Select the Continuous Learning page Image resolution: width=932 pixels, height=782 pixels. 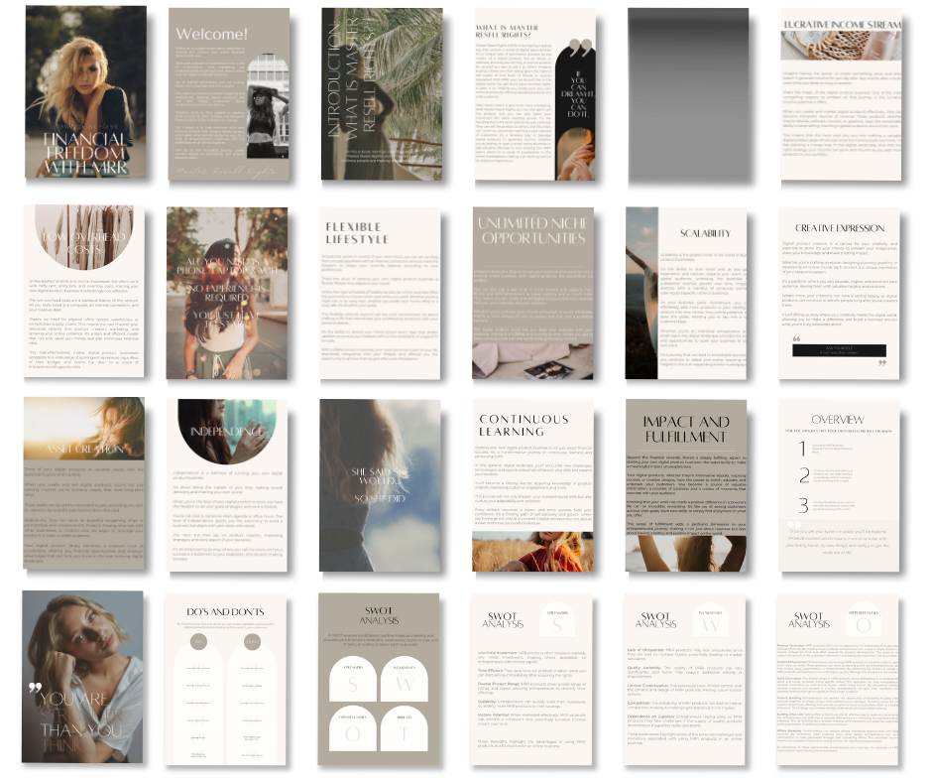pyautogui.click(x=533, y=486)
